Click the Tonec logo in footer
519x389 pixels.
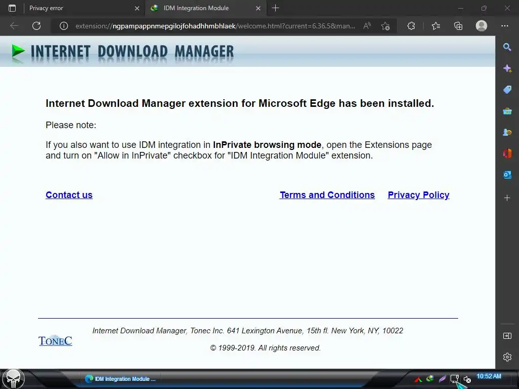tap(55, 340)
